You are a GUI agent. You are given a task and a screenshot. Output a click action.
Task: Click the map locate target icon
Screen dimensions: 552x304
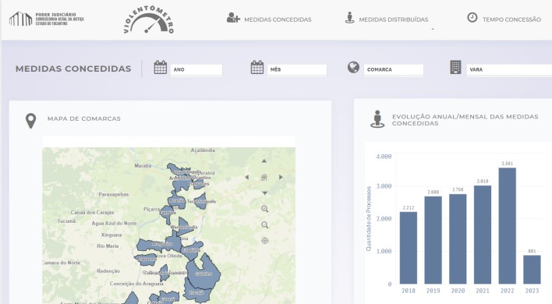(265, 241)
